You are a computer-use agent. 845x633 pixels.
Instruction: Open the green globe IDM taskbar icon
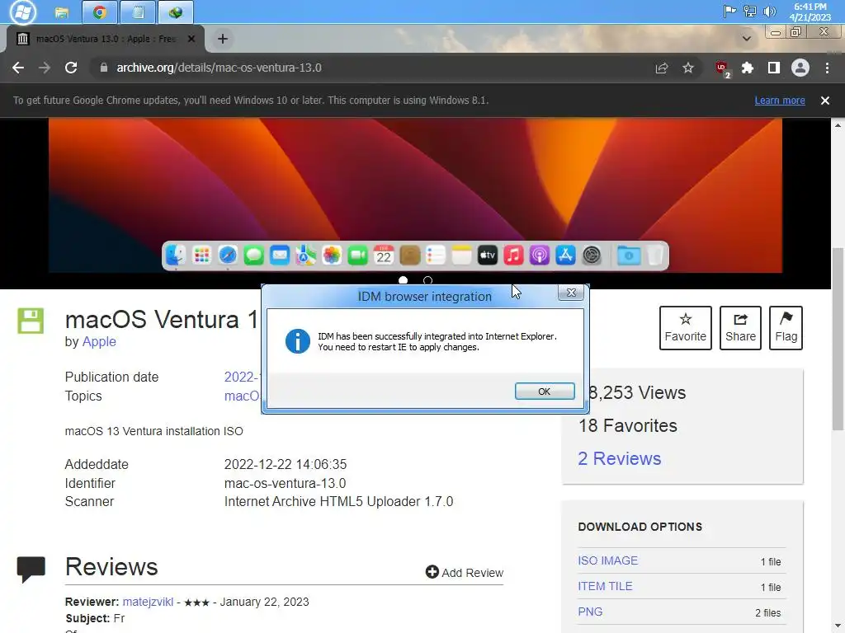(176, 12)
